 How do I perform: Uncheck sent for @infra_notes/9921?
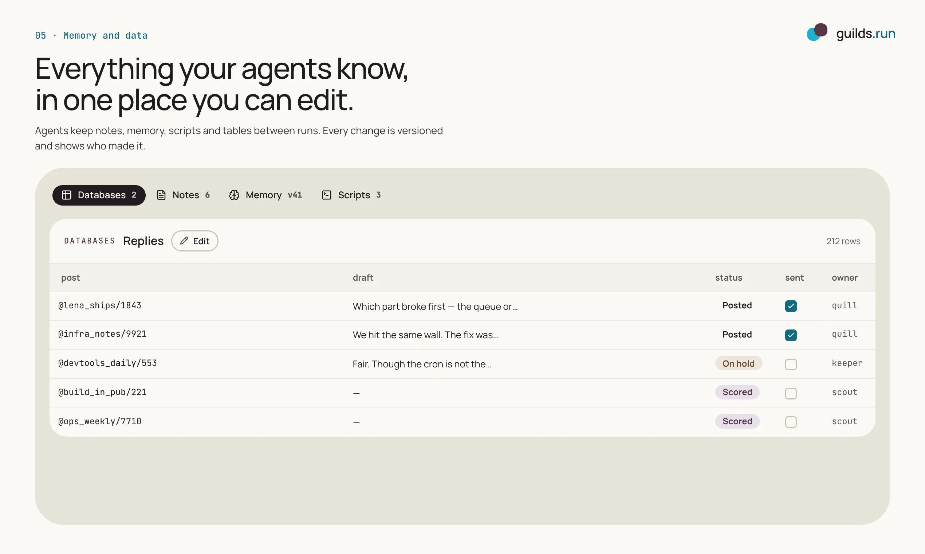791,335
